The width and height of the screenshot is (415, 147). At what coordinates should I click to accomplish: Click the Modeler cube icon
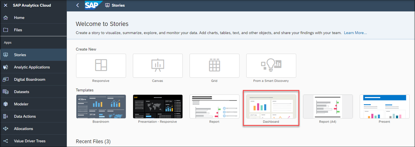click(x=5, y=104)
